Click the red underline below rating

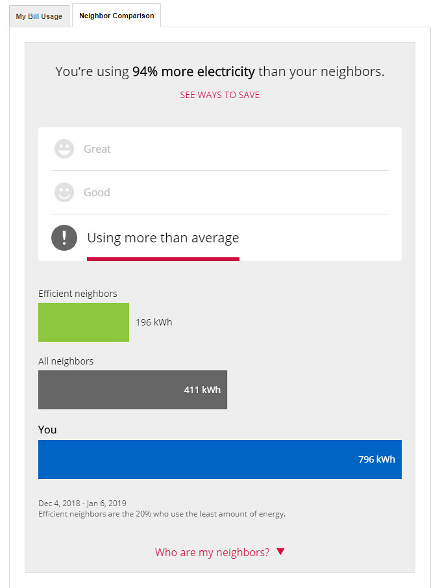[x=163, y=259]
